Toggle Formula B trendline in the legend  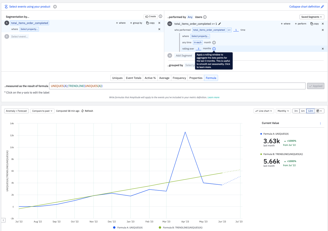(180, 227)
